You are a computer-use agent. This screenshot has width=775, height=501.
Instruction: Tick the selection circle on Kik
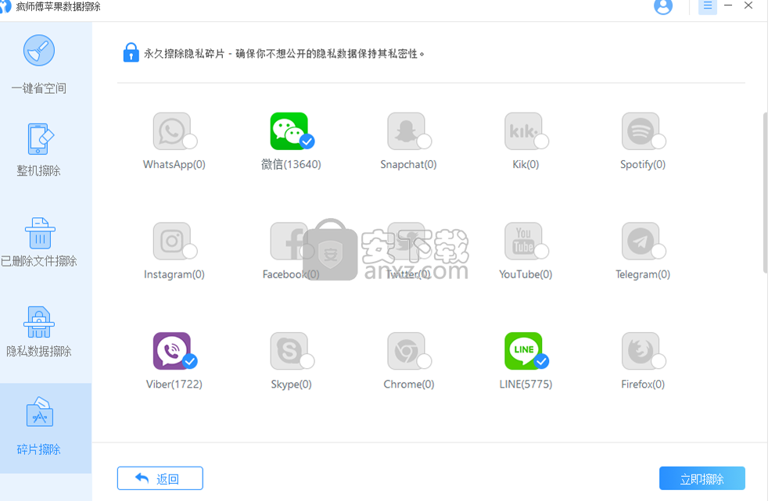[542, 141]
